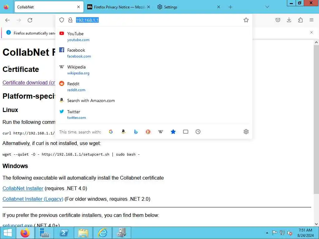Close the Settings tab
319x239 pixels.
point(218,7)
